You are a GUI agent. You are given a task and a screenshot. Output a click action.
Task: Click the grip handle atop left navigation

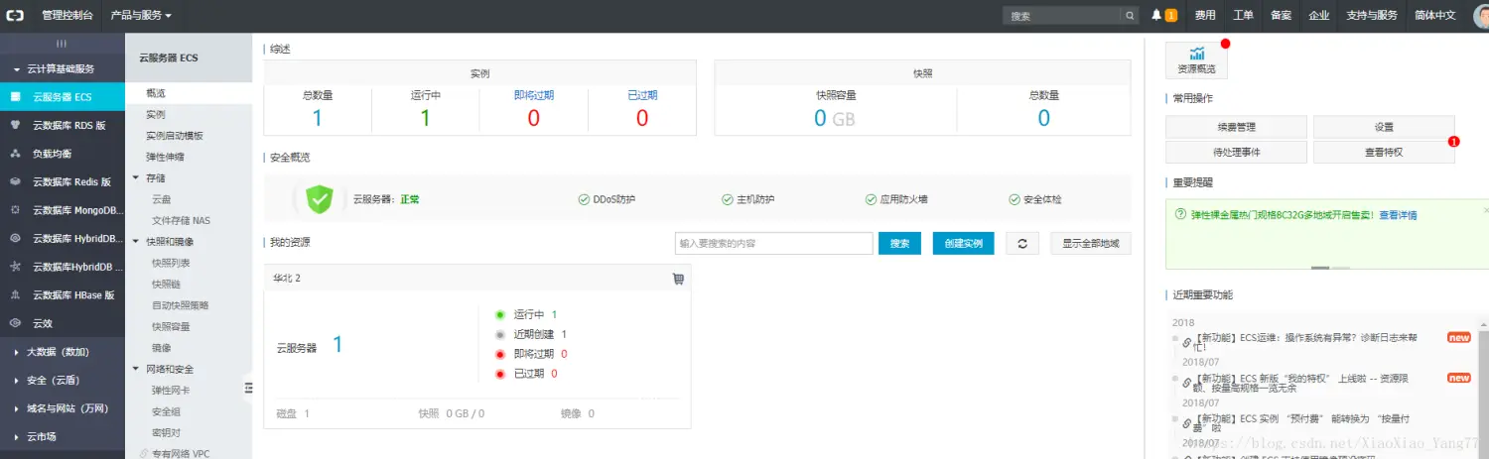[62, 44]
